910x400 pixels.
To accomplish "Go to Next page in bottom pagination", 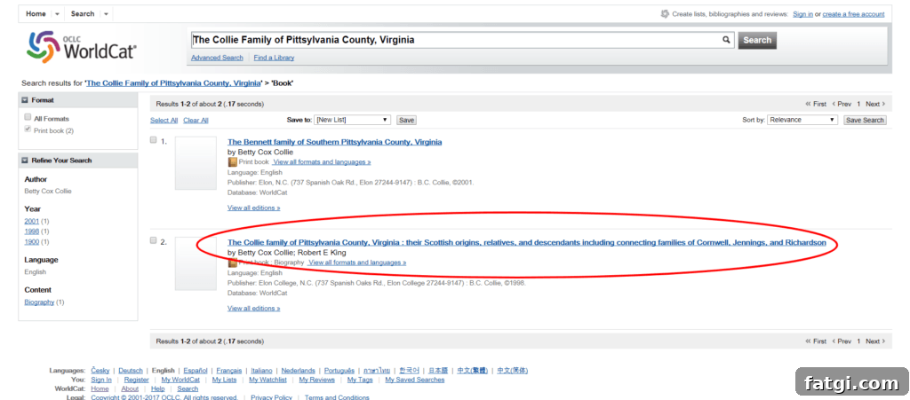I will [875, 341].
